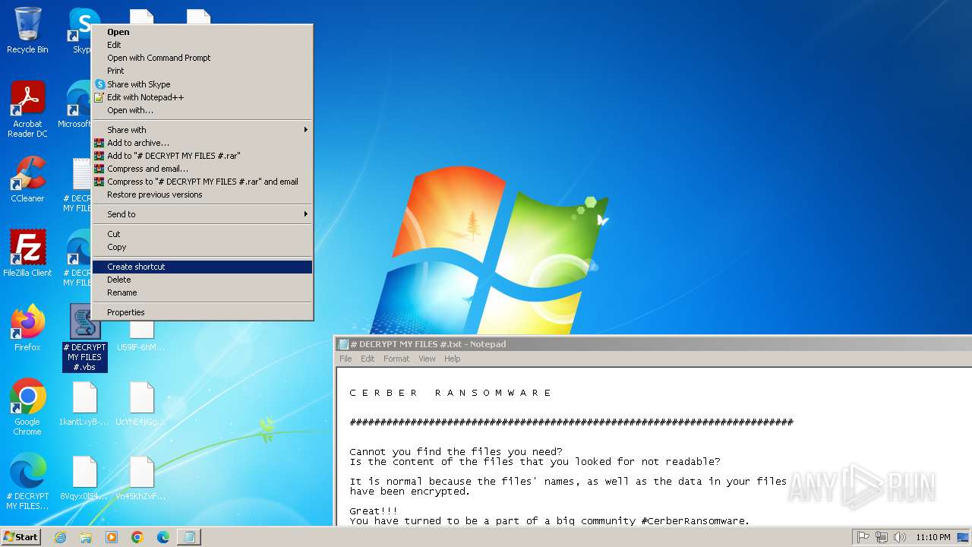Open Notepad's Help menu
972x547 pixels.
pos(452,359)
